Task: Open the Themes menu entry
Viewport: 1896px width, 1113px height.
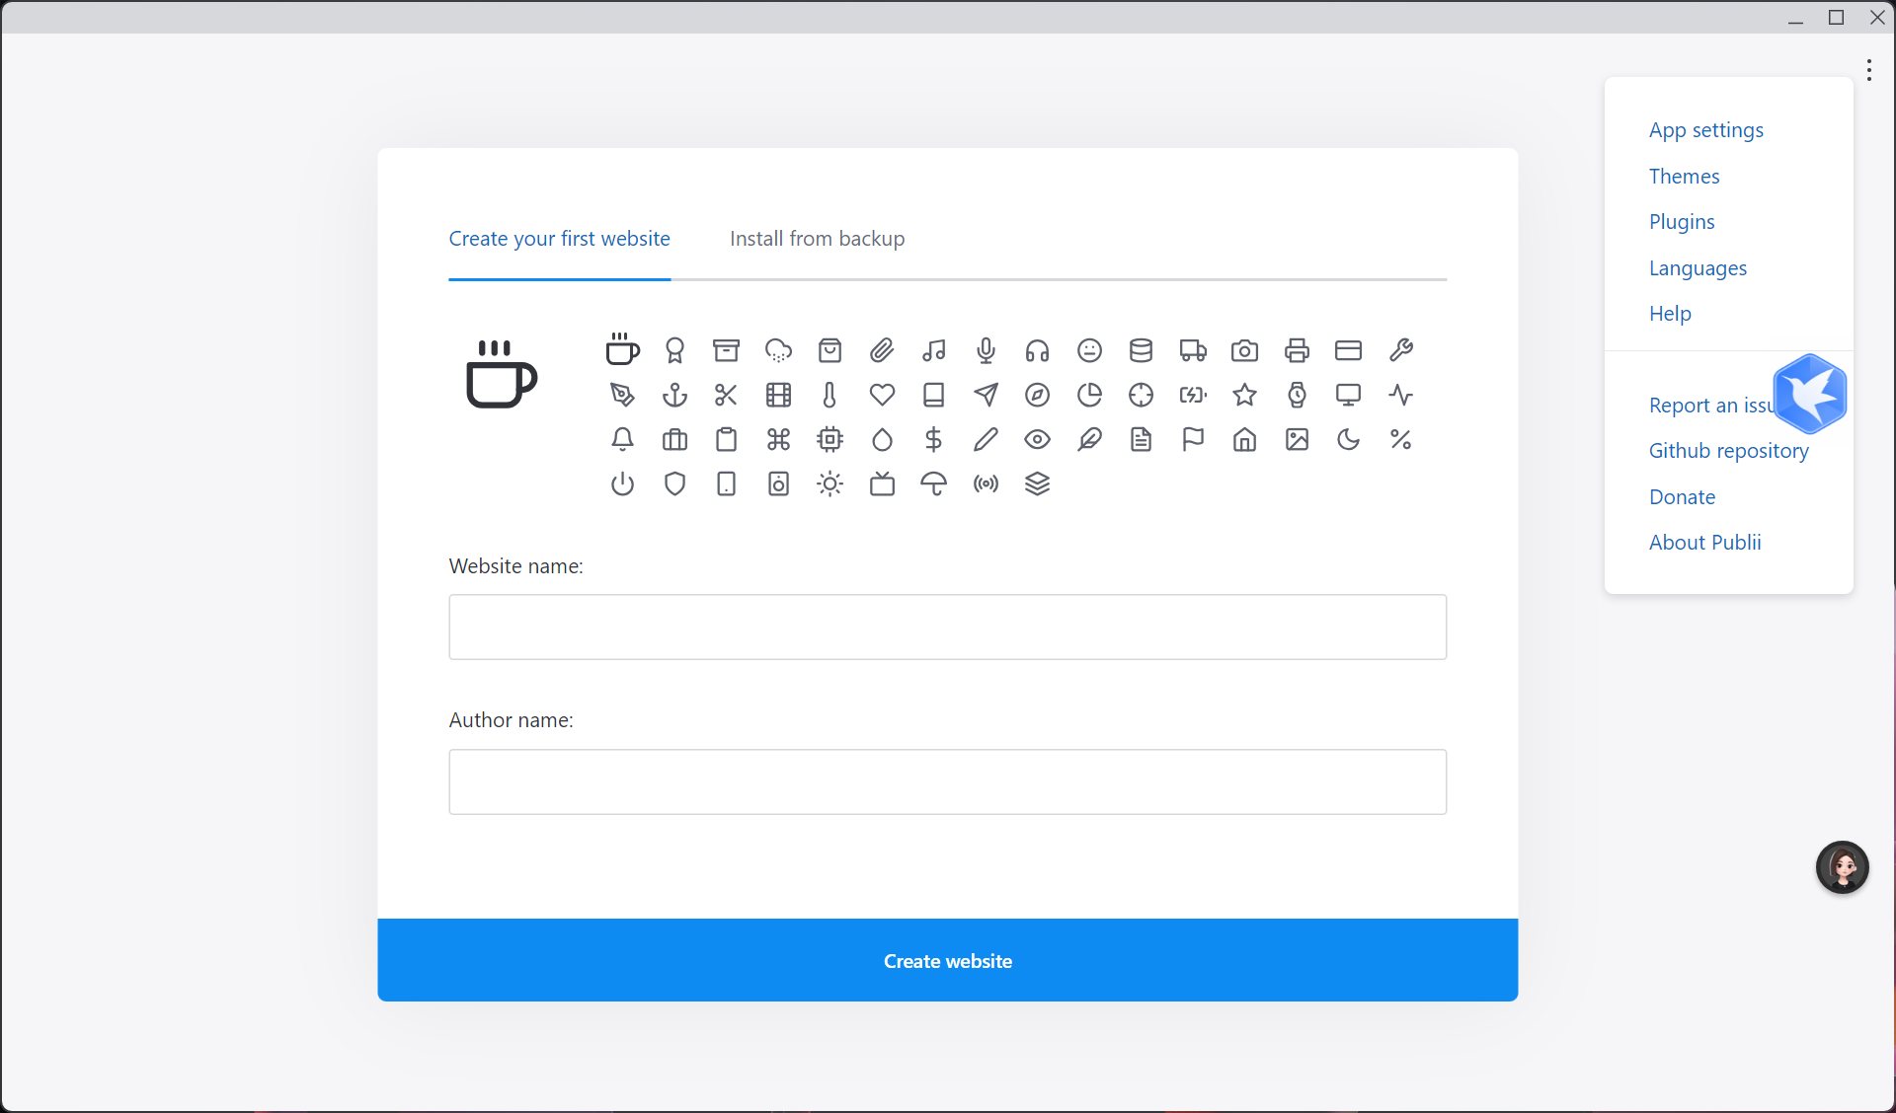Action: (x=1684, y=177)
